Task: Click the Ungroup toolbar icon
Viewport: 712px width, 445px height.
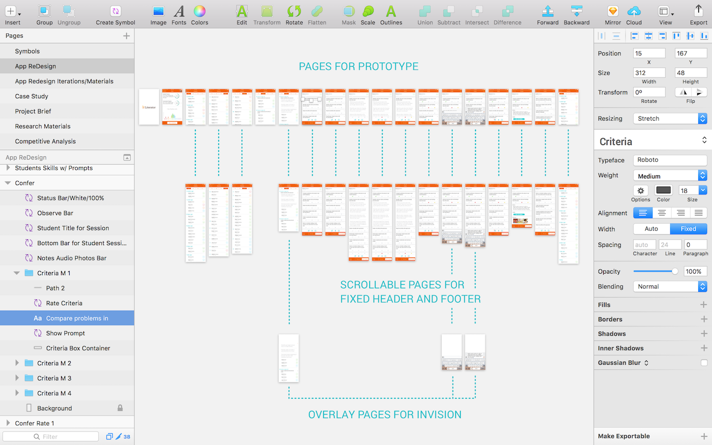Action: (x=69, y=11)
